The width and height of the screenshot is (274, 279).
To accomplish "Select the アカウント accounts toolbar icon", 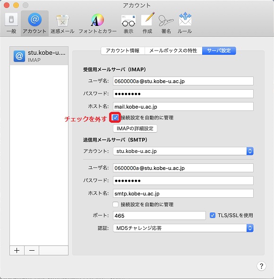I will pos(34,23).
